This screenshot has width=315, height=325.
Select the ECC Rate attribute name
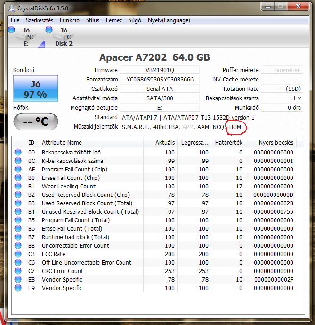coord(54,254)
